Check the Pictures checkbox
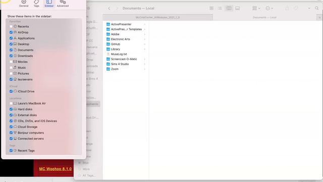Viewport: 323px width, 182px height. [11, 73]
